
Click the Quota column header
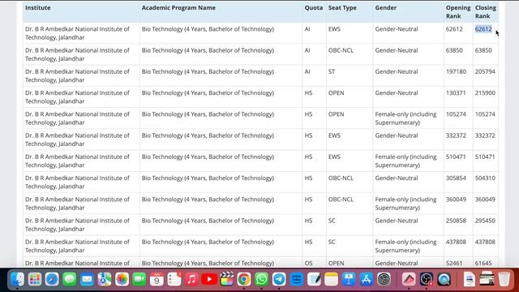(314, 7)
